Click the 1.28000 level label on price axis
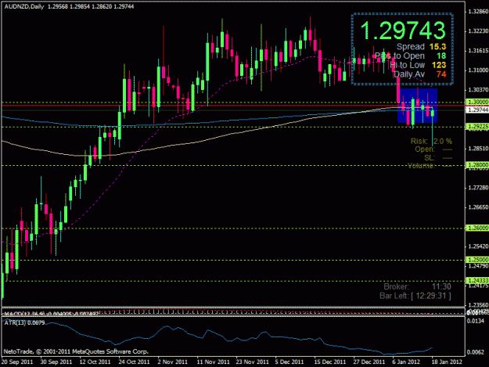The width and height of the screenshot is (489, 367). point(477,165)
